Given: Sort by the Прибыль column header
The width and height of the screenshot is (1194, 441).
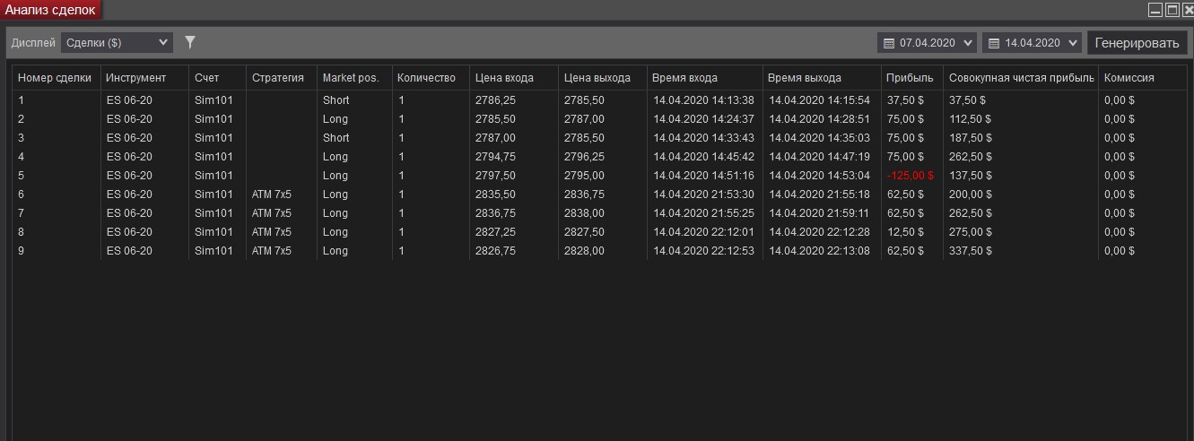Looking at the screenshot, I should [x=903, y=78].
